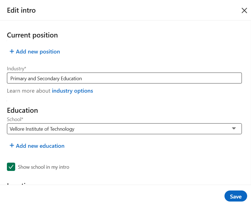The image size is (251, 204).
Task: Click the Add new education link
Action: 40,146
